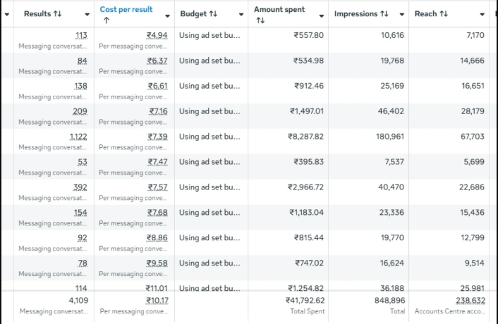498x324 pixels.
Task: Click results value 1,122
Action: point(78,137)
